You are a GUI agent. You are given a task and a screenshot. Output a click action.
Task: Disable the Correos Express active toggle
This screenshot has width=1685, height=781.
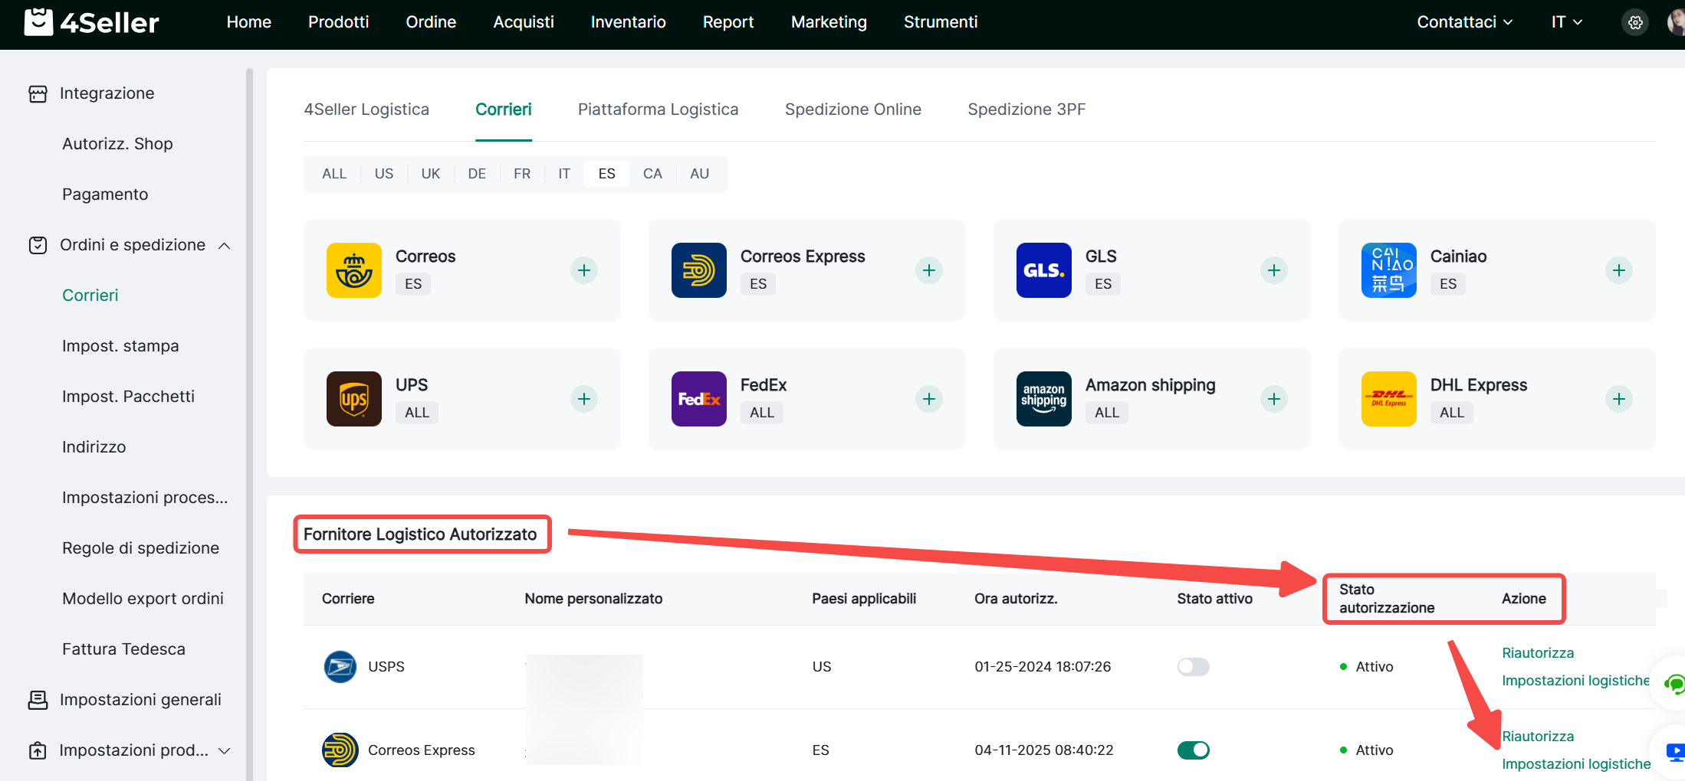[1193, 750]
